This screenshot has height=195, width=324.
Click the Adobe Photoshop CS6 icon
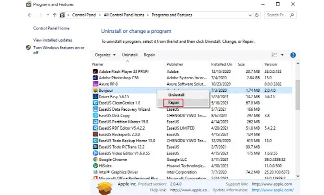(95, 78)
